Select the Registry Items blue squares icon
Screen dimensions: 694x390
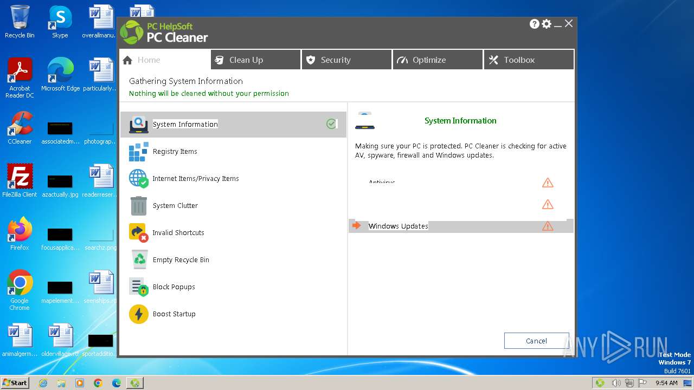point(139,152)
